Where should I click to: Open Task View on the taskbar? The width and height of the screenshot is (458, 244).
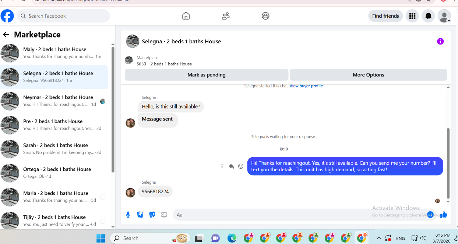click(199, 238)
